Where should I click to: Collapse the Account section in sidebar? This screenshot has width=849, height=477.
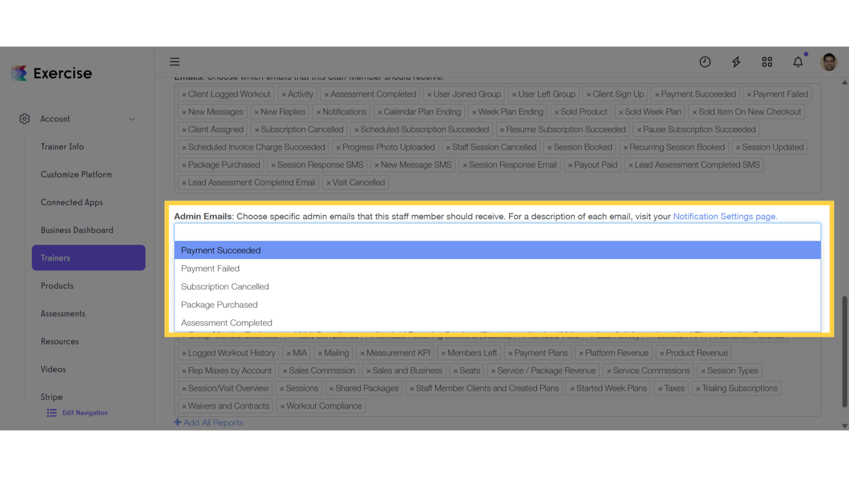131,119
